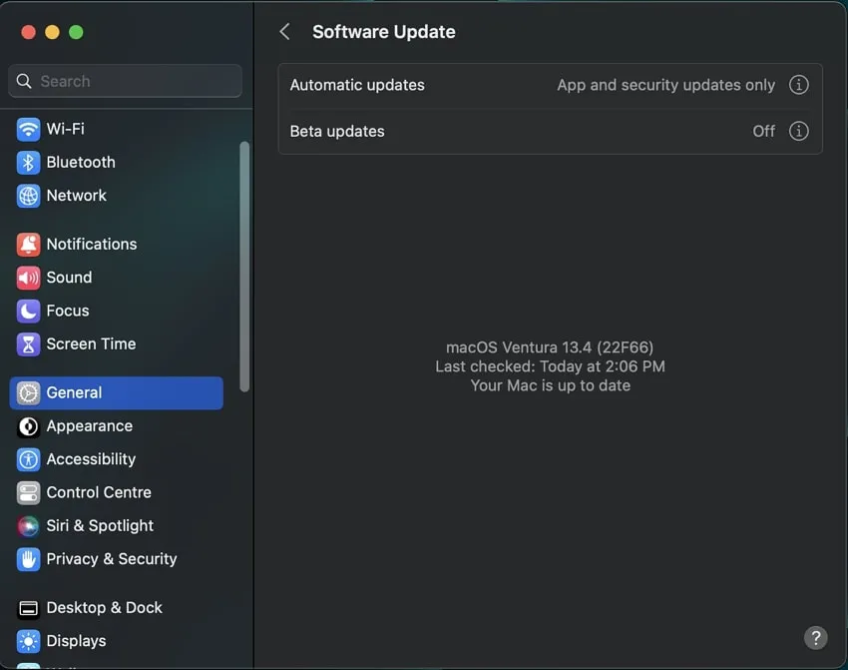Click the Focus moon icon
This screenshot has height=670, width=848.
29,311
